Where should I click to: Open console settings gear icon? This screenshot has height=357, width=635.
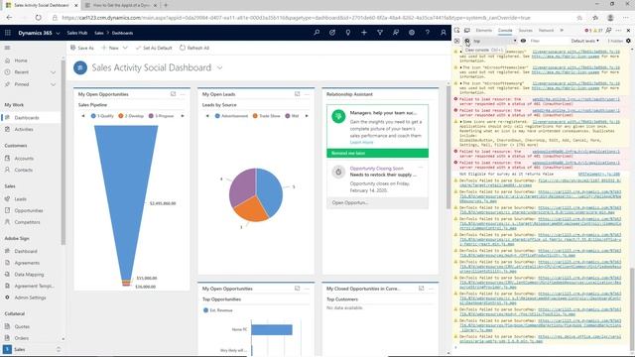[x=628, y=41]
